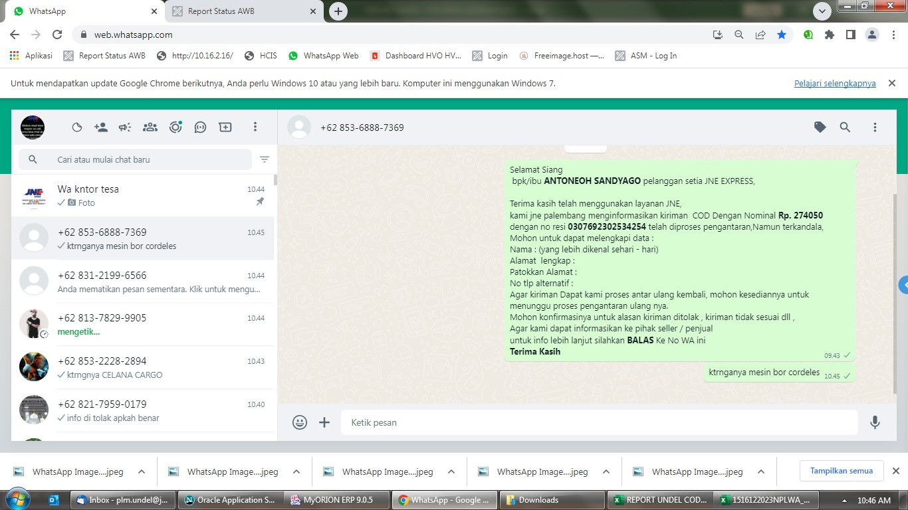Open the Extensions puzzle icon

830,35
